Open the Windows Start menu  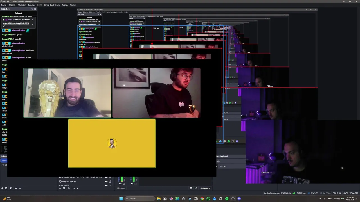[121, 199]
